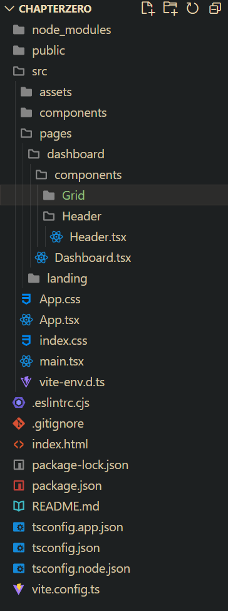Click the React icon beside Header.tsx

[x=56, y=237]
